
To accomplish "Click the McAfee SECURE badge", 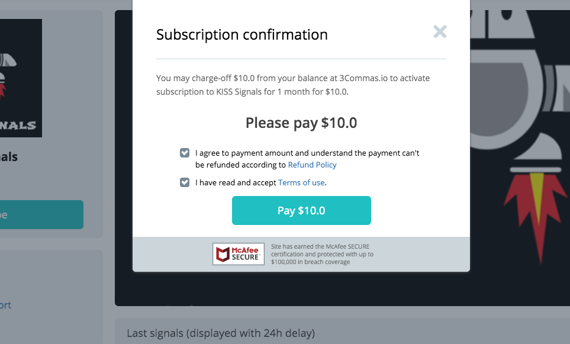I will (x=238, y=254).
